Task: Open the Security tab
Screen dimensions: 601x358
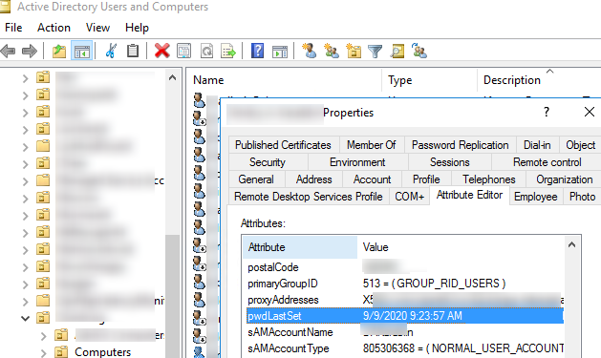Action: tap(268, 162)
